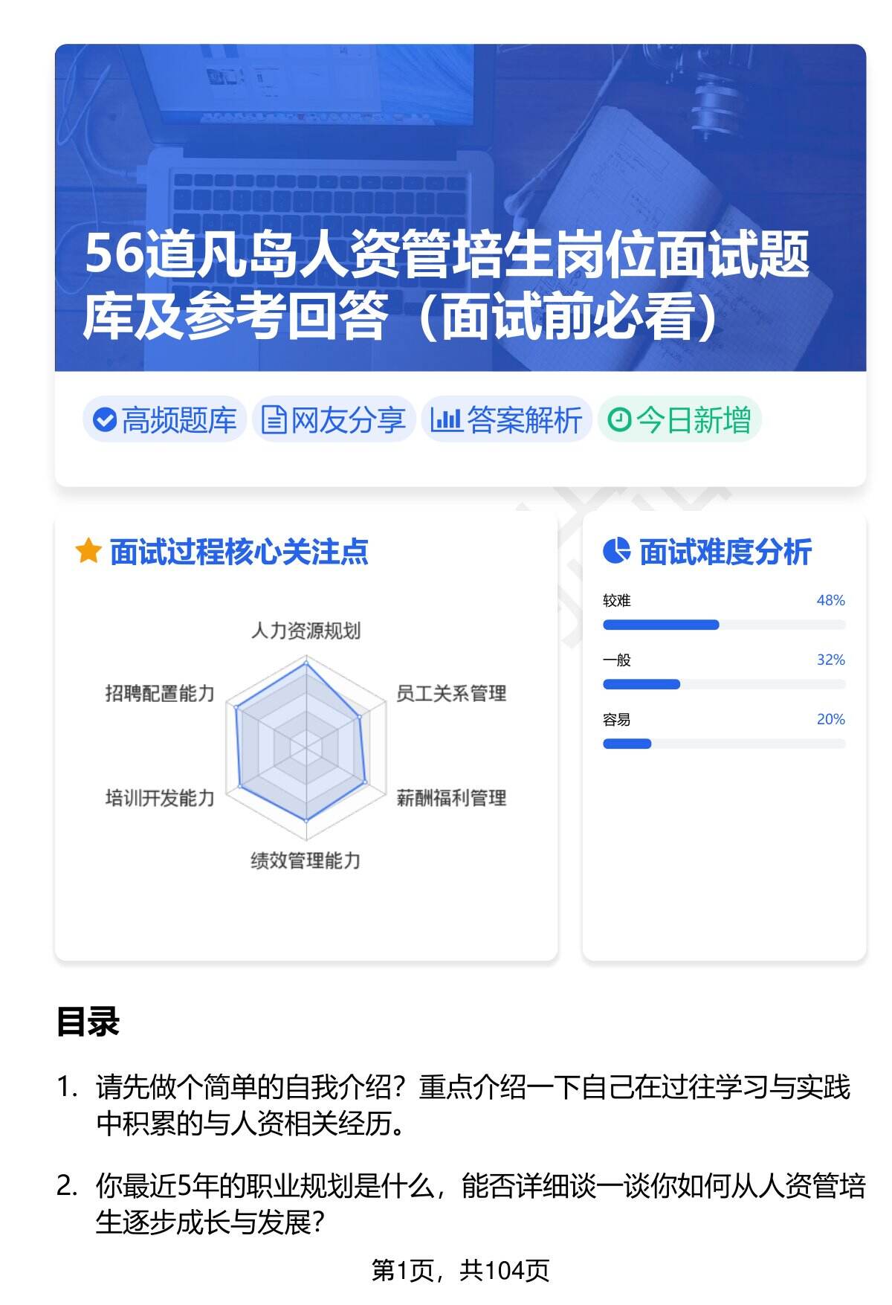Click the 薪酬福利管理 radar chart label
892x1305 pixels.
coord(451,799)
